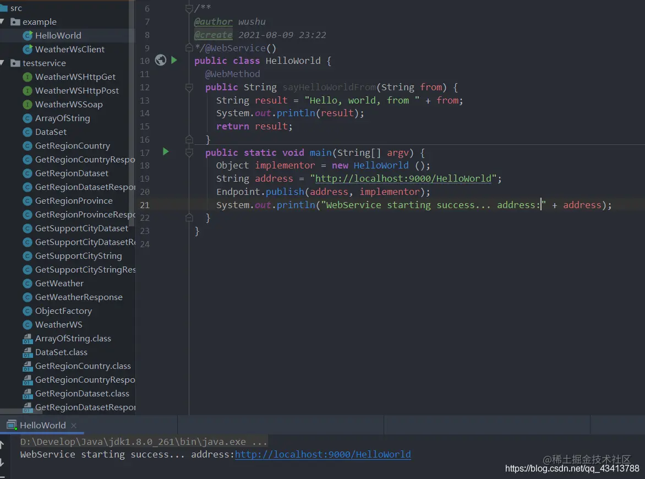
Task: Select ArrayOfString class in tree
Action: tap(63, 118)
